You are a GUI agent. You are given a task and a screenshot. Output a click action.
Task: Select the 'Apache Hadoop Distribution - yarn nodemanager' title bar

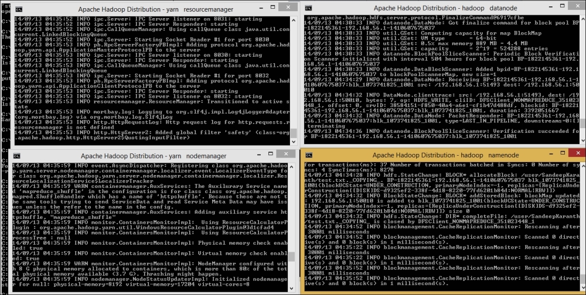(154, 156)
